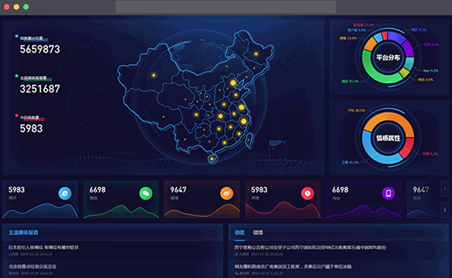Image resolution: width=452 pixels, height=278 pixels.
Task: Show next cards with the right chevron
Action: (x=445, y=210)
